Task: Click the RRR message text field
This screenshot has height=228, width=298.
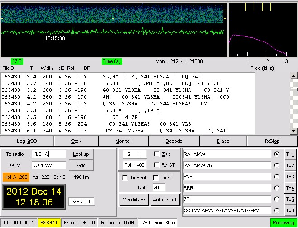Action: click(227, 188)
